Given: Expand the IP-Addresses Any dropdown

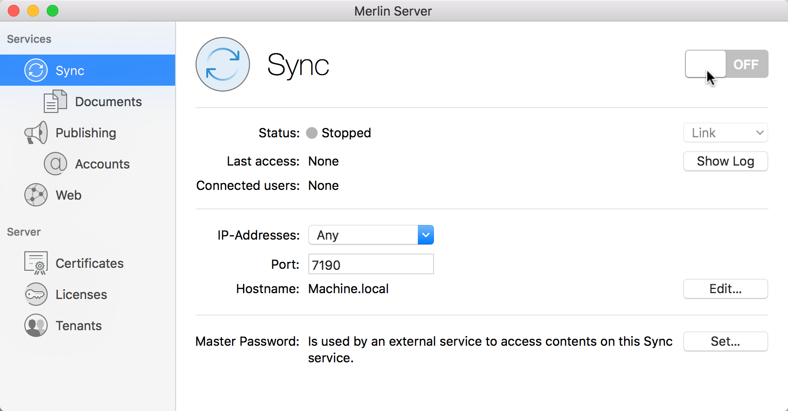Looking at the screenshot, I should [x=371, y=235].
